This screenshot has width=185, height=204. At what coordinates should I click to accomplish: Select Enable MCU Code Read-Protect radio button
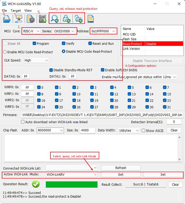[x=5, y=52]
